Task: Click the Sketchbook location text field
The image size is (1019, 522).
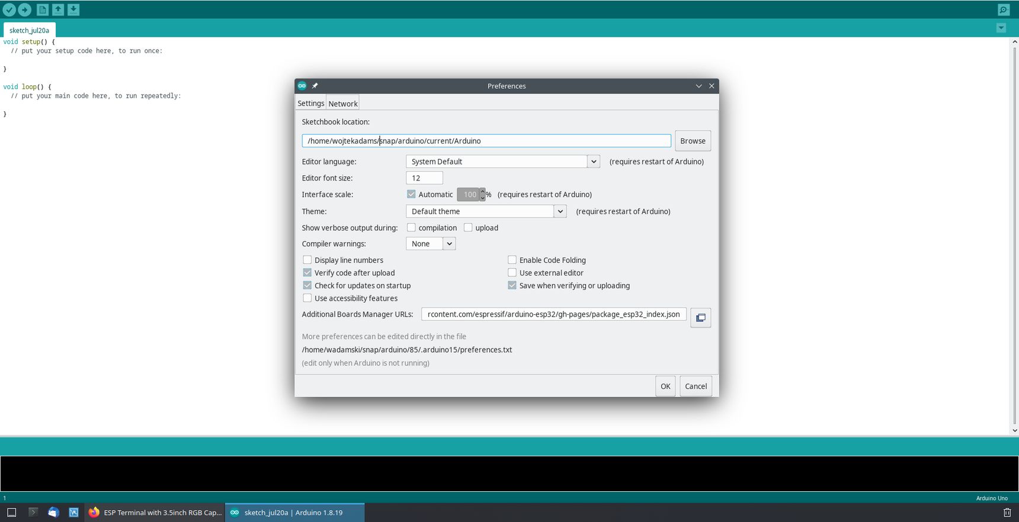Action: (486, 141)
